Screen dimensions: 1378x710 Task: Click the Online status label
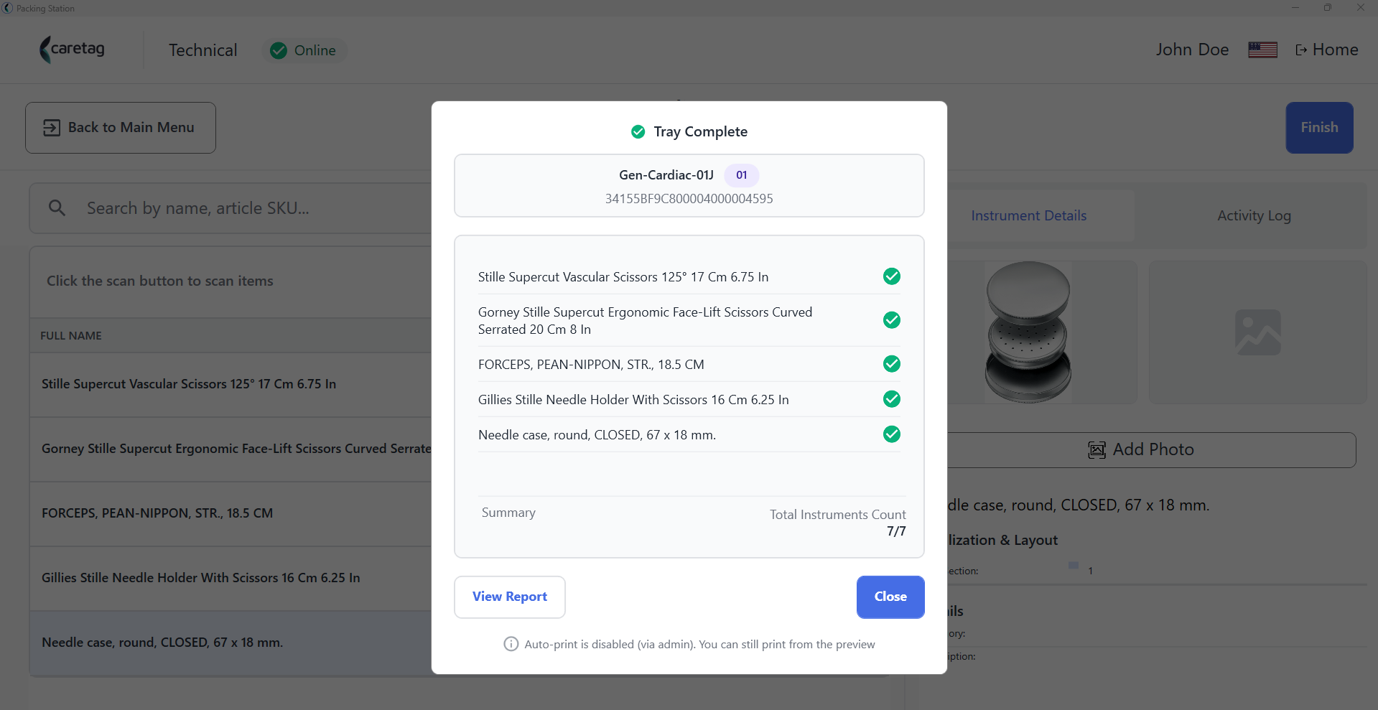pos(315,50)
